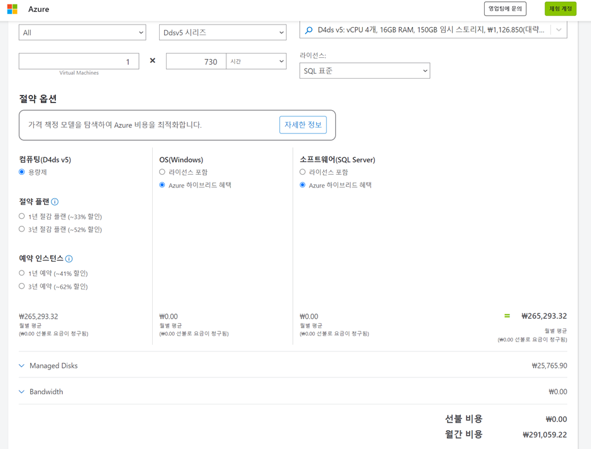Open the Ddsv5 시리즈 dropdown
Screen dimensions: 591x449
[x=223, y=33]
